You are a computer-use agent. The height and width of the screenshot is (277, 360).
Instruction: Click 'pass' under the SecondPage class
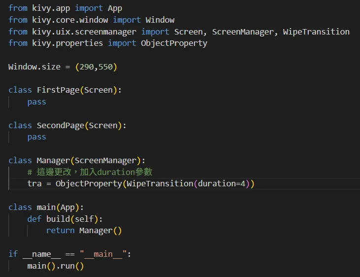pos(37,137)
